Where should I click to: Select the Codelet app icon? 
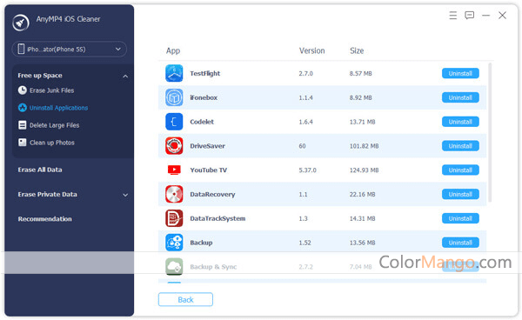point(174,122)
